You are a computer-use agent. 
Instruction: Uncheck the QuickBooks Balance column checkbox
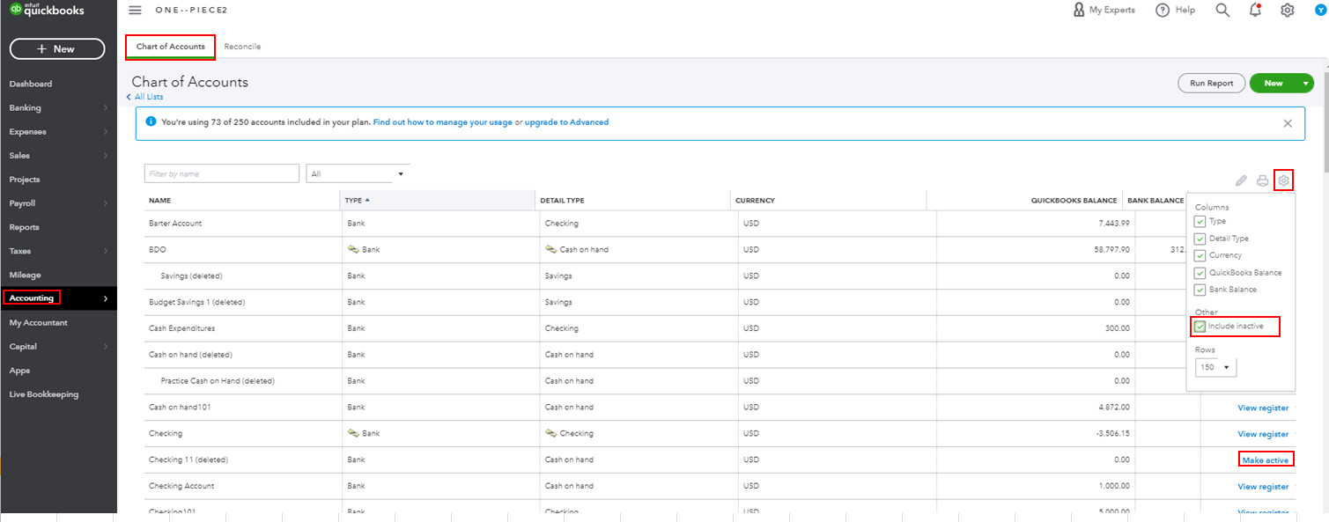pos(1200,273)
